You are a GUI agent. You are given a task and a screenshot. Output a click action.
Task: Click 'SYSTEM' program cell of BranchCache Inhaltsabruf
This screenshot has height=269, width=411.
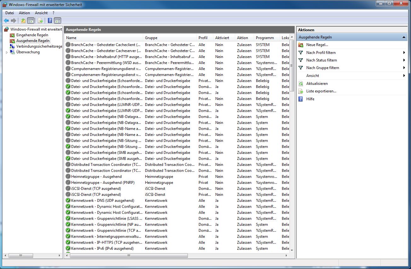click(263, 57)
